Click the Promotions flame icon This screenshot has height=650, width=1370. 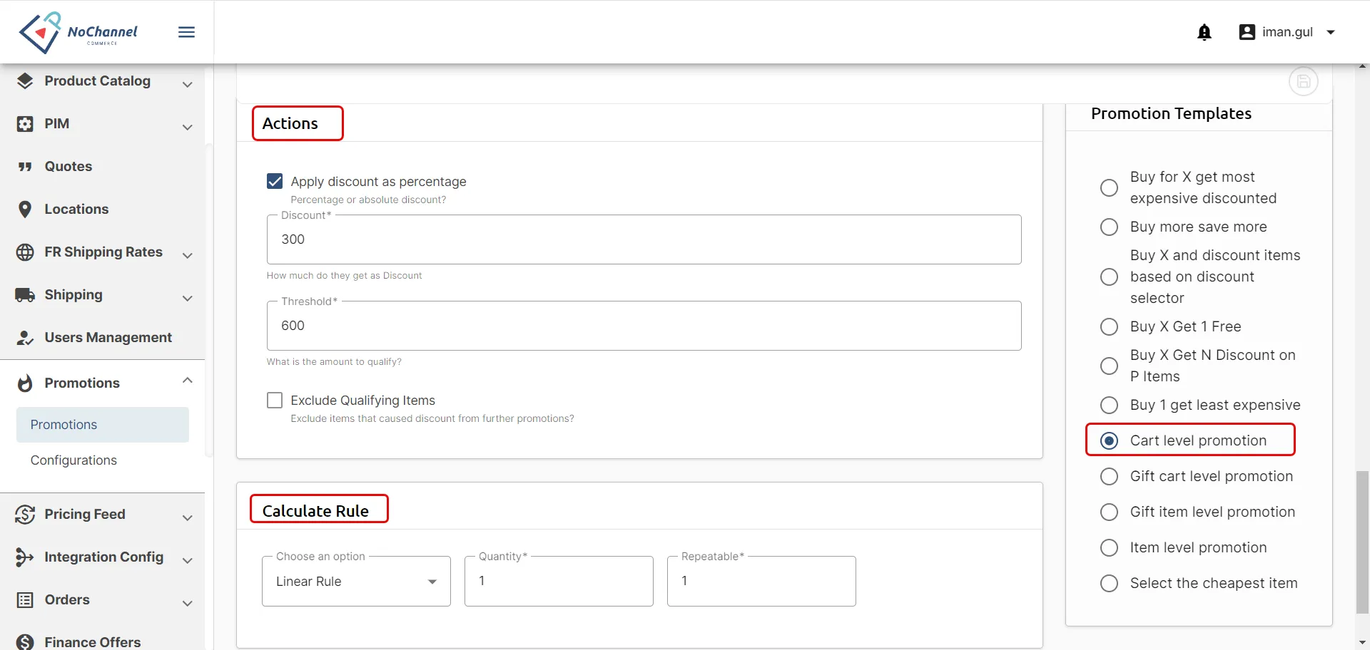pos(25,383)
